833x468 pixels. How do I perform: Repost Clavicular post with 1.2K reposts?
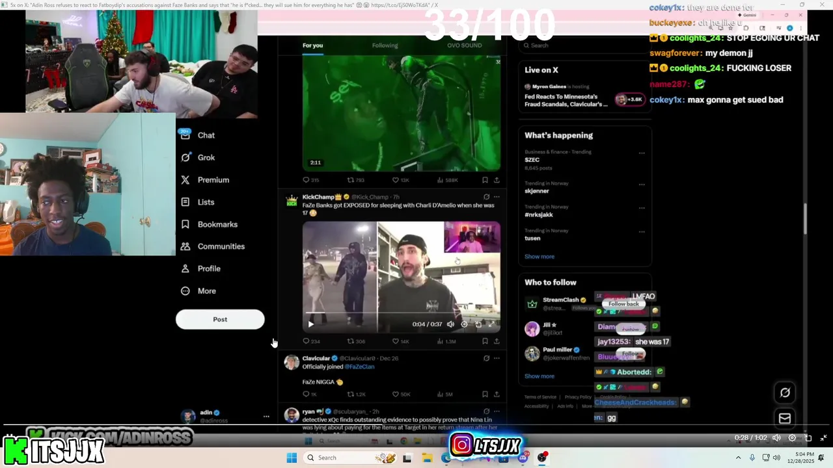(x=356, y=394)
